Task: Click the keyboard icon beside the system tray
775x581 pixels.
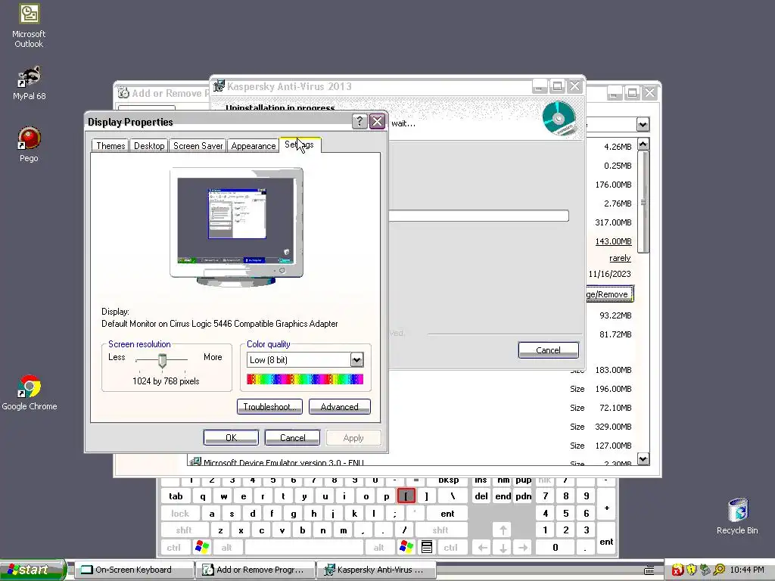Action: pos(649,570)
